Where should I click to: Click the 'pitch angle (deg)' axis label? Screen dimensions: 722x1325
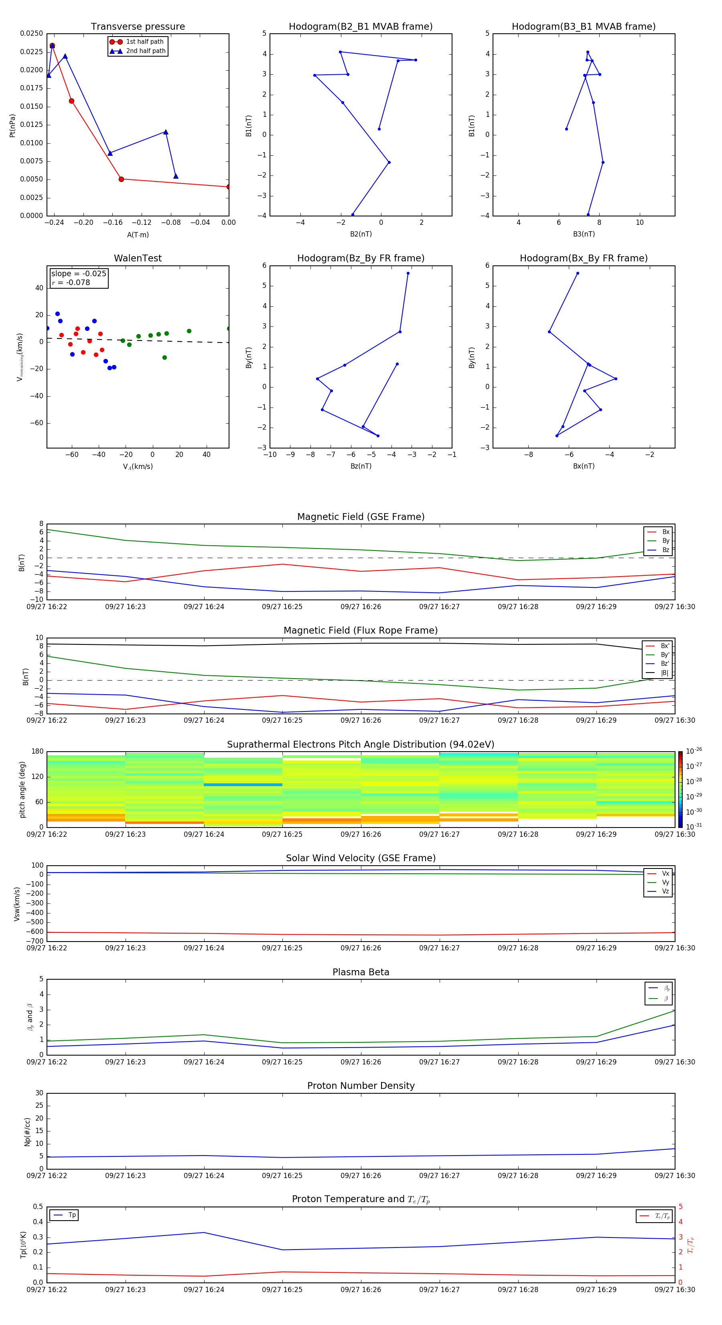click(22, 789)
